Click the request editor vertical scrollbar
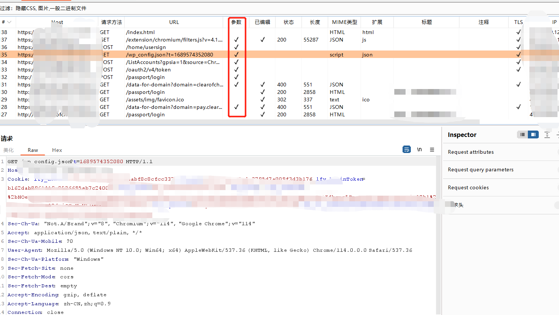 [x=439, y=236]
